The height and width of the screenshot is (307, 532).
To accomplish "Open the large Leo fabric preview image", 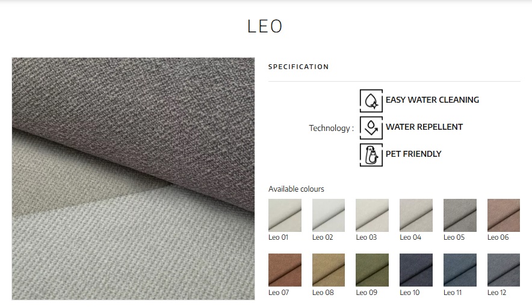I will [133, 178].
